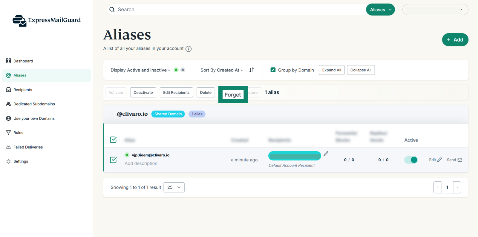Click the Forget button
Viewport: 478px width, 237px height.
(233, 95)
